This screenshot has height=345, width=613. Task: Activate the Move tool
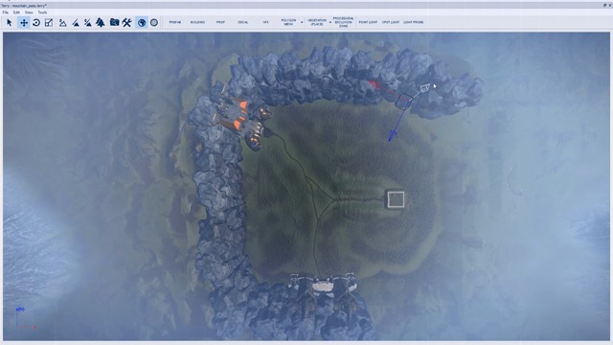click(23, 23)
